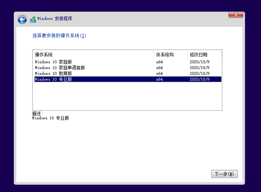
Task: Click x64 cell in 家庭版 row
Action: tap(159, 62)
